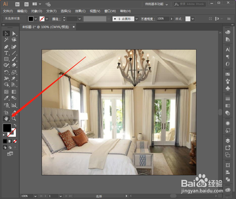Select the Rotate tool

[6, 72]
